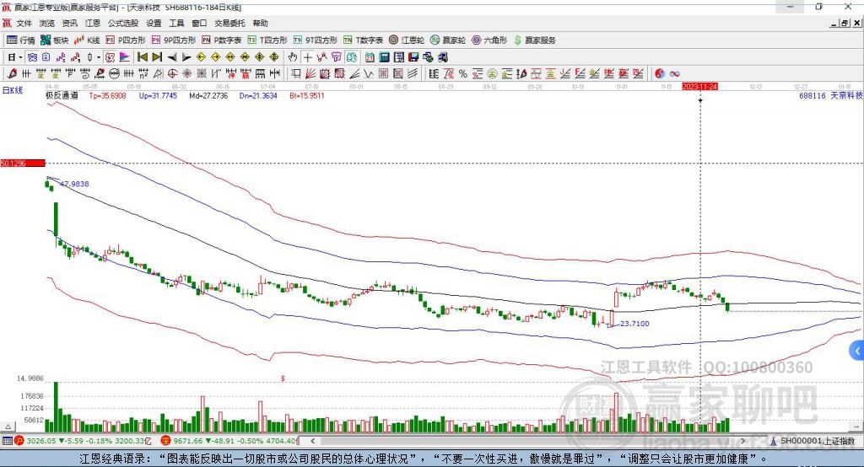
Task: Open the 帮助 menu
Action: [260, 23]
